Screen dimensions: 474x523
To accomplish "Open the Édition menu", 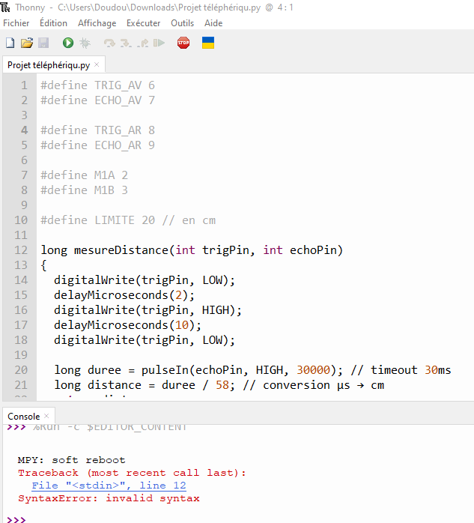I will [53, 23].
